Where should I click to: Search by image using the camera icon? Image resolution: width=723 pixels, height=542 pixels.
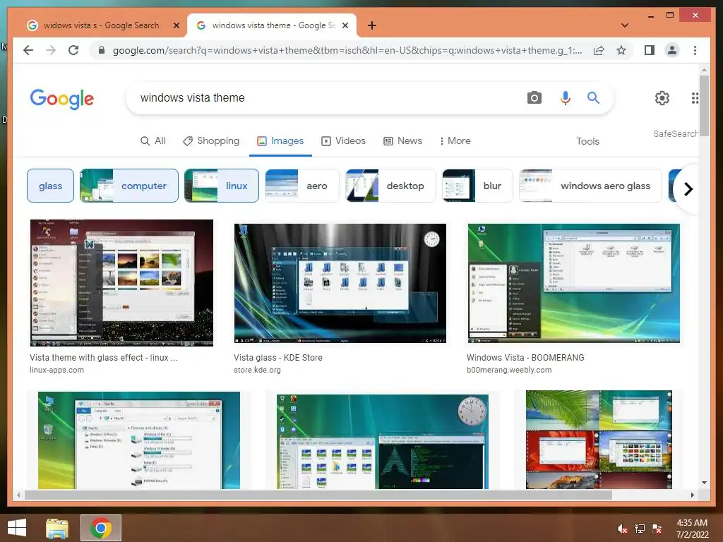pos(534,97)
